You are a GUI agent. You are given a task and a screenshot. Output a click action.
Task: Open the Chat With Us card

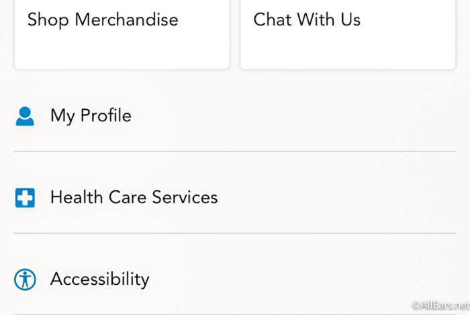click(x=348, y=34)
